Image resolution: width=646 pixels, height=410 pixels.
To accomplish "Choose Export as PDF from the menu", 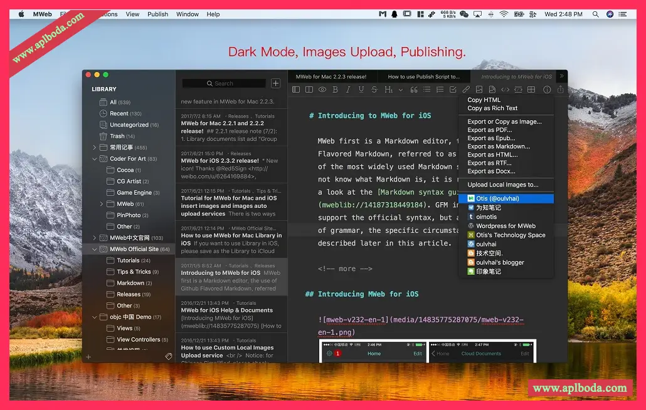I will [x=489, y=130].
